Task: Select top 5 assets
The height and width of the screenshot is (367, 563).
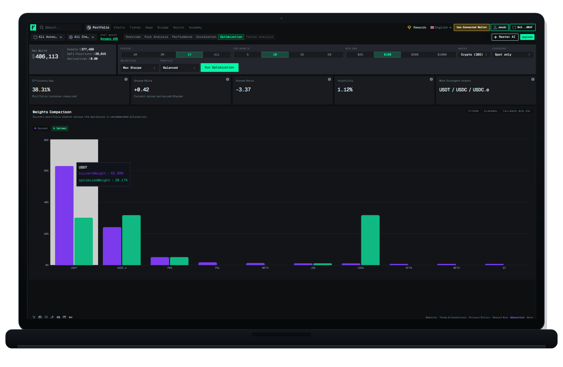Action: tap(248, 55)
